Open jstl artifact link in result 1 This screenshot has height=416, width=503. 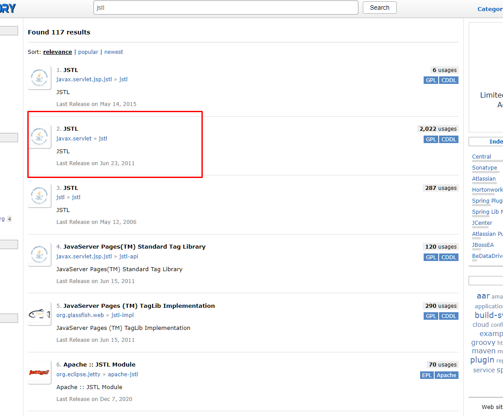pyautogui.click(x=123, y=79)
